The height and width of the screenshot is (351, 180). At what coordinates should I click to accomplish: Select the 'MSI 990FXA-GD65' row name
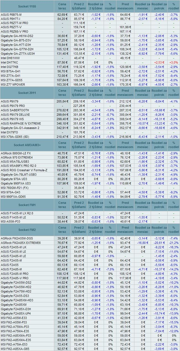pos(13,196)
